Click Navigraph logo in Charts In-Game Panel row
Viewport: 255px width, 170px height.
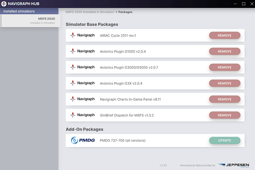[x=82, y=99]
